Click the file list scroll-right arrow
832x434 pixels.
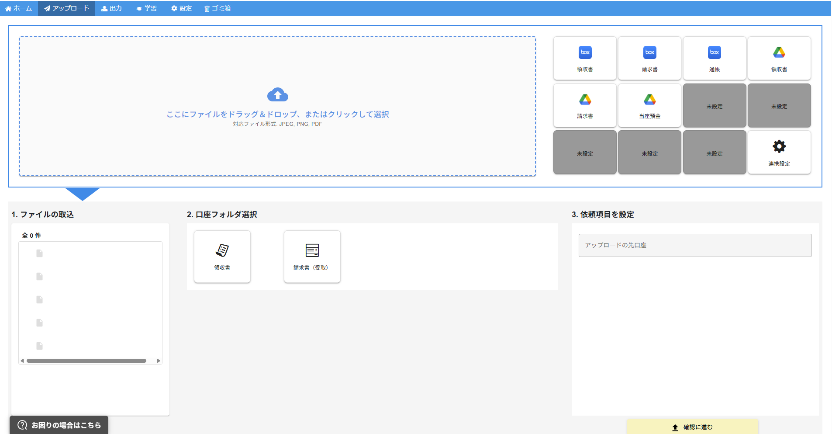(x=158, y=361)
